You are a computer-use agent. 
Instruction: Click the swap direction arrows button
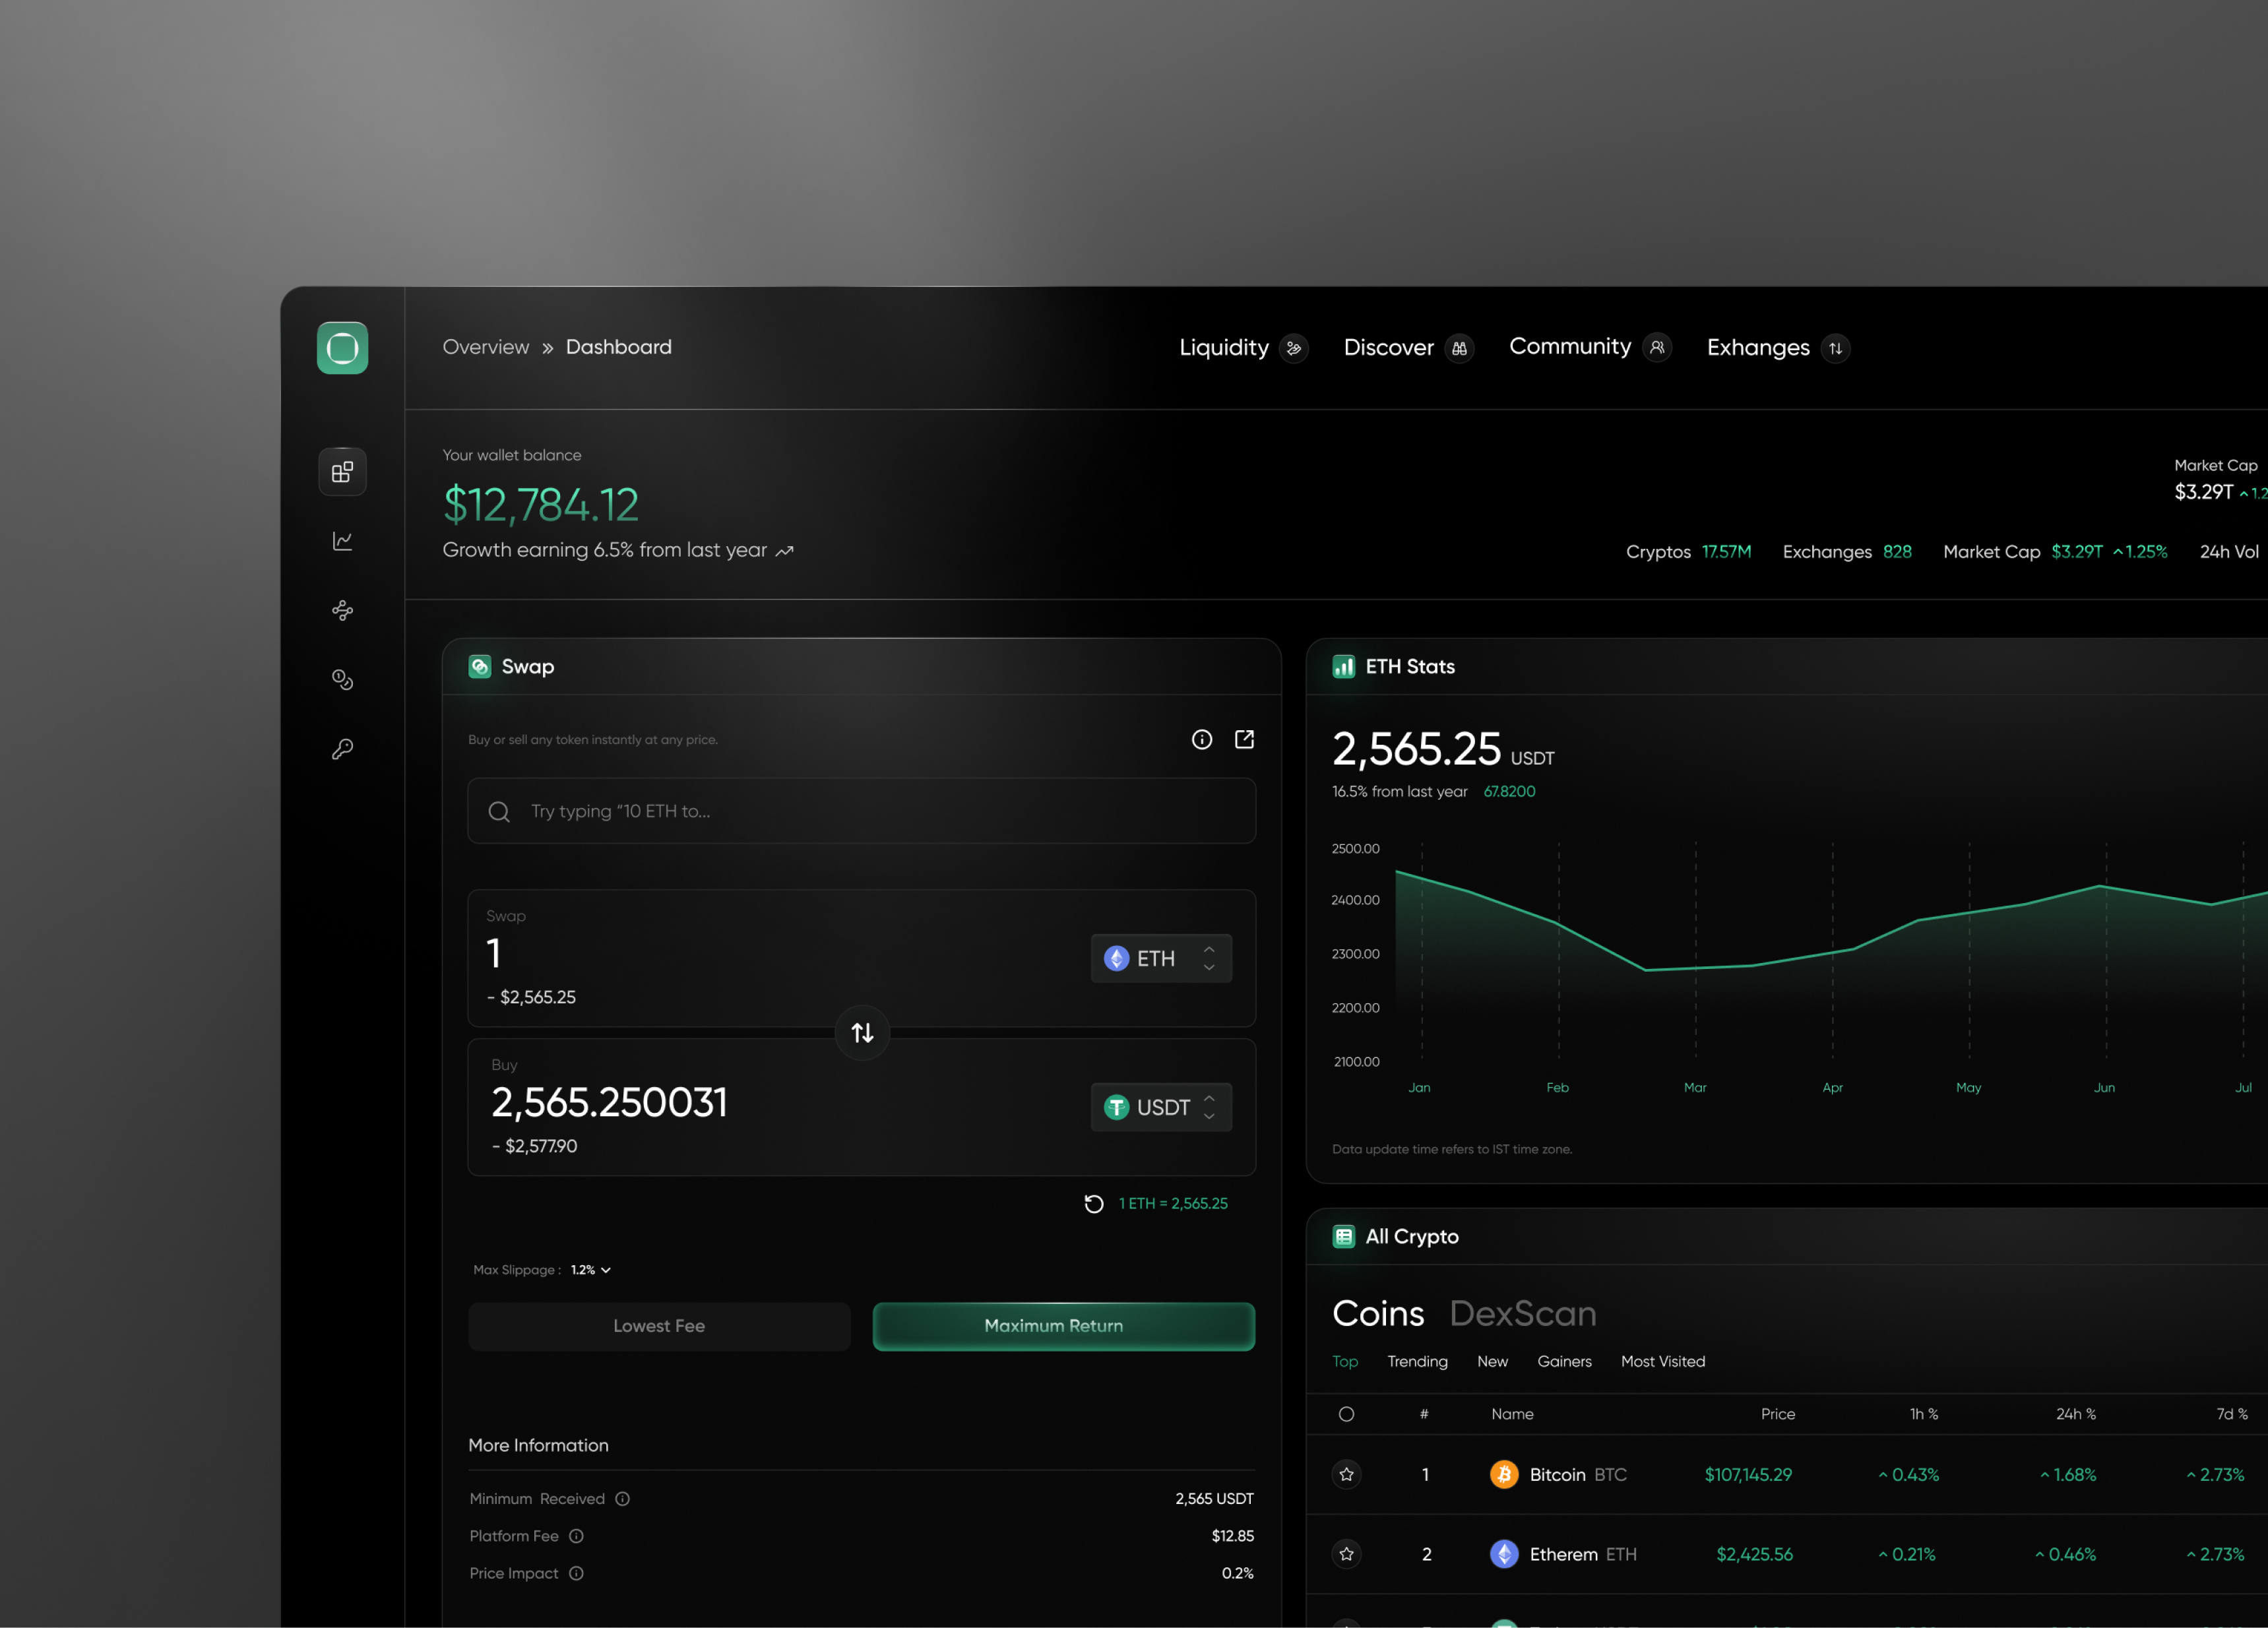[x=862, y=1032]
